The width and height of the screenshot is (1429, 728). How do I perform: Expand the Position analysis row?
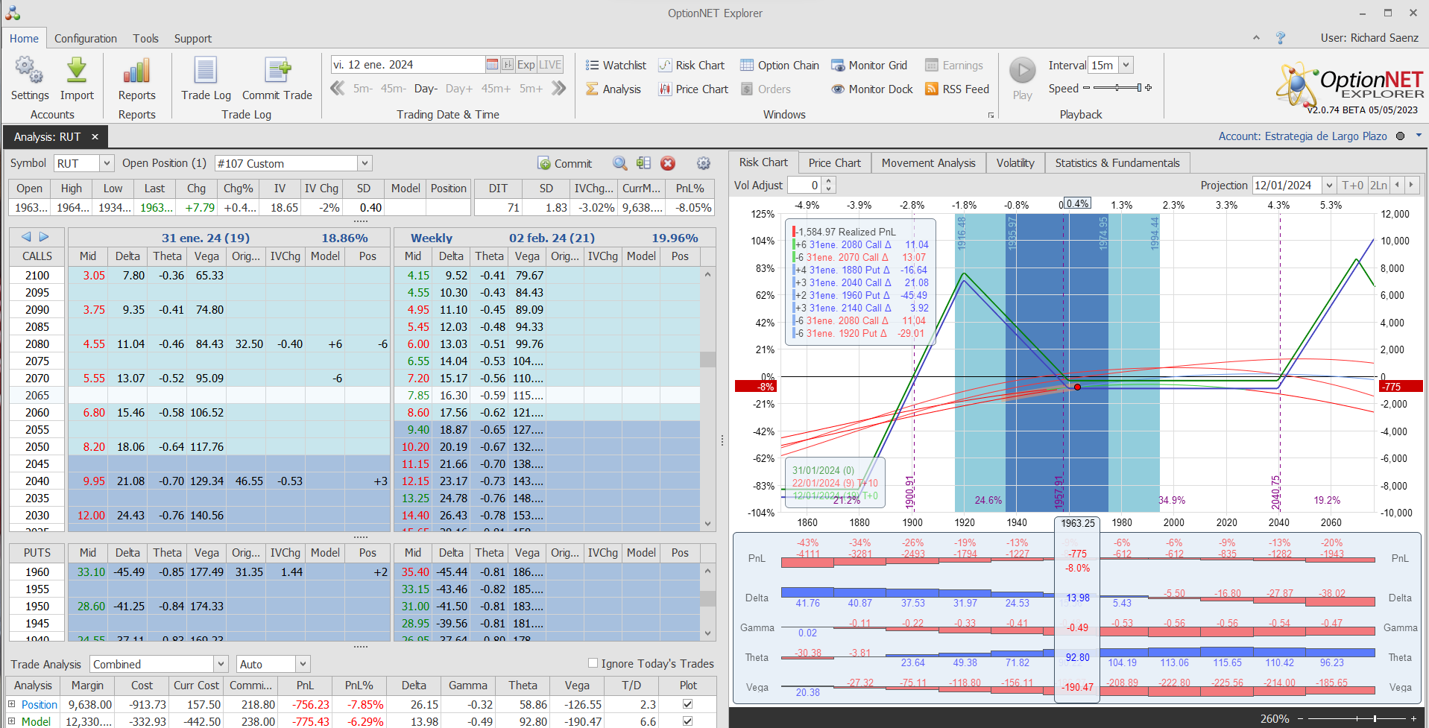12,704
